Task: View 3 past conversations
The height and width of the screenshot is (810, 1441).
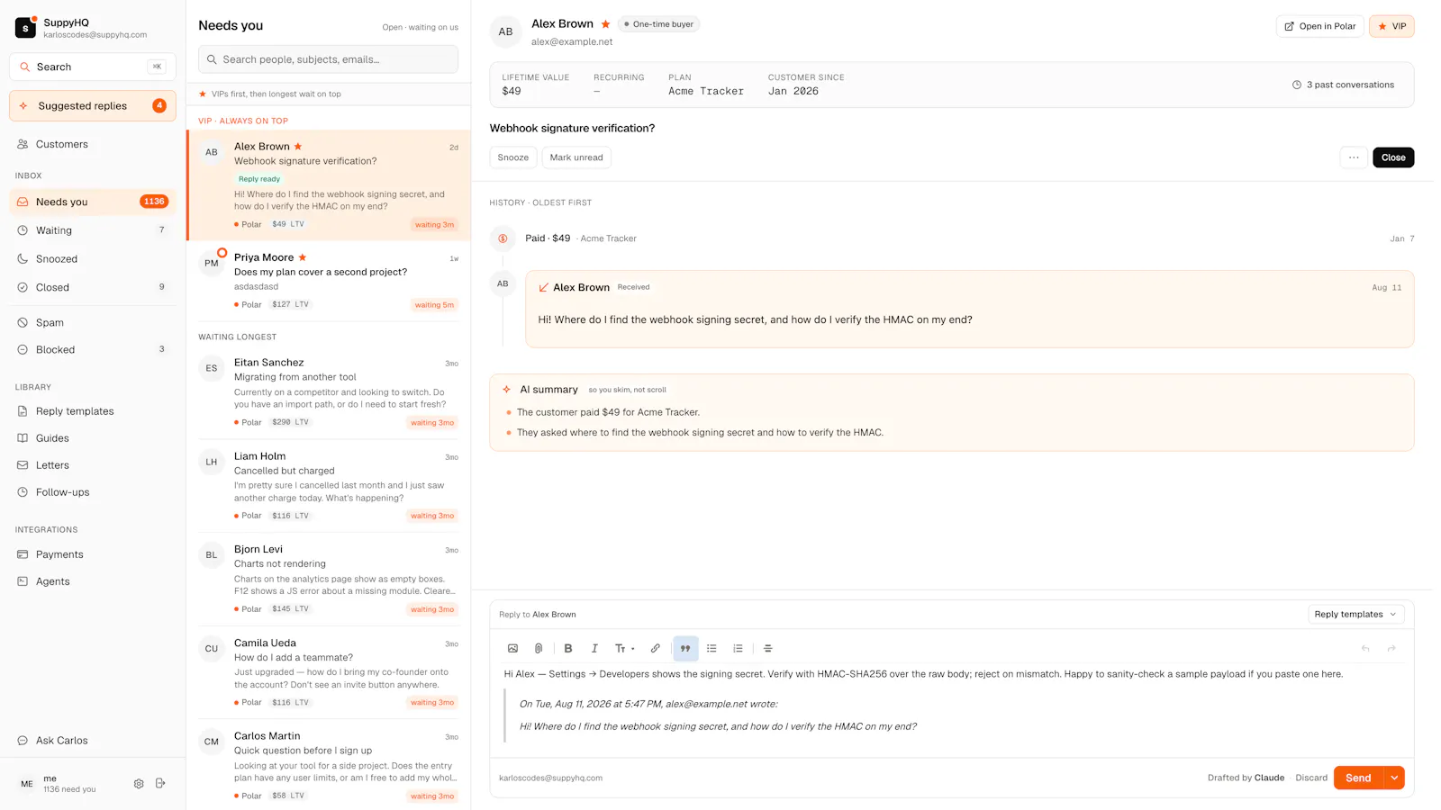Action: pos(1343,85)
